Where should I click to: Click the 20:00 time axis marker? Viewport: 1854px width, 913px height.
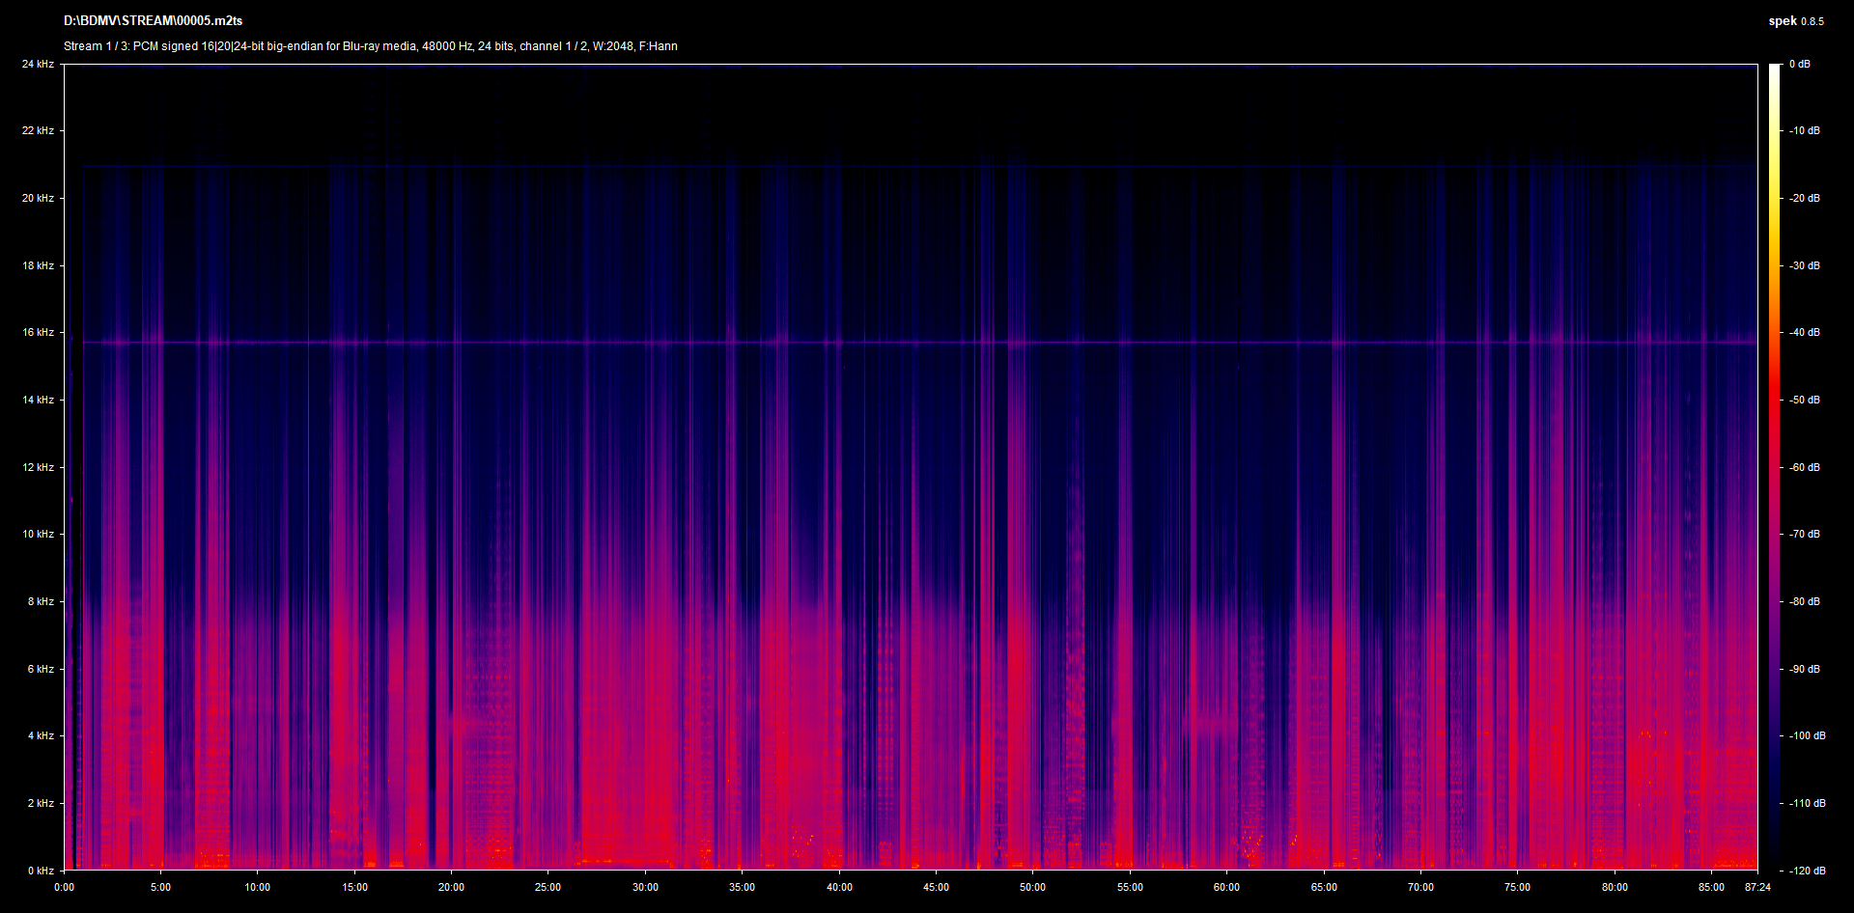(x=451, y=888)
